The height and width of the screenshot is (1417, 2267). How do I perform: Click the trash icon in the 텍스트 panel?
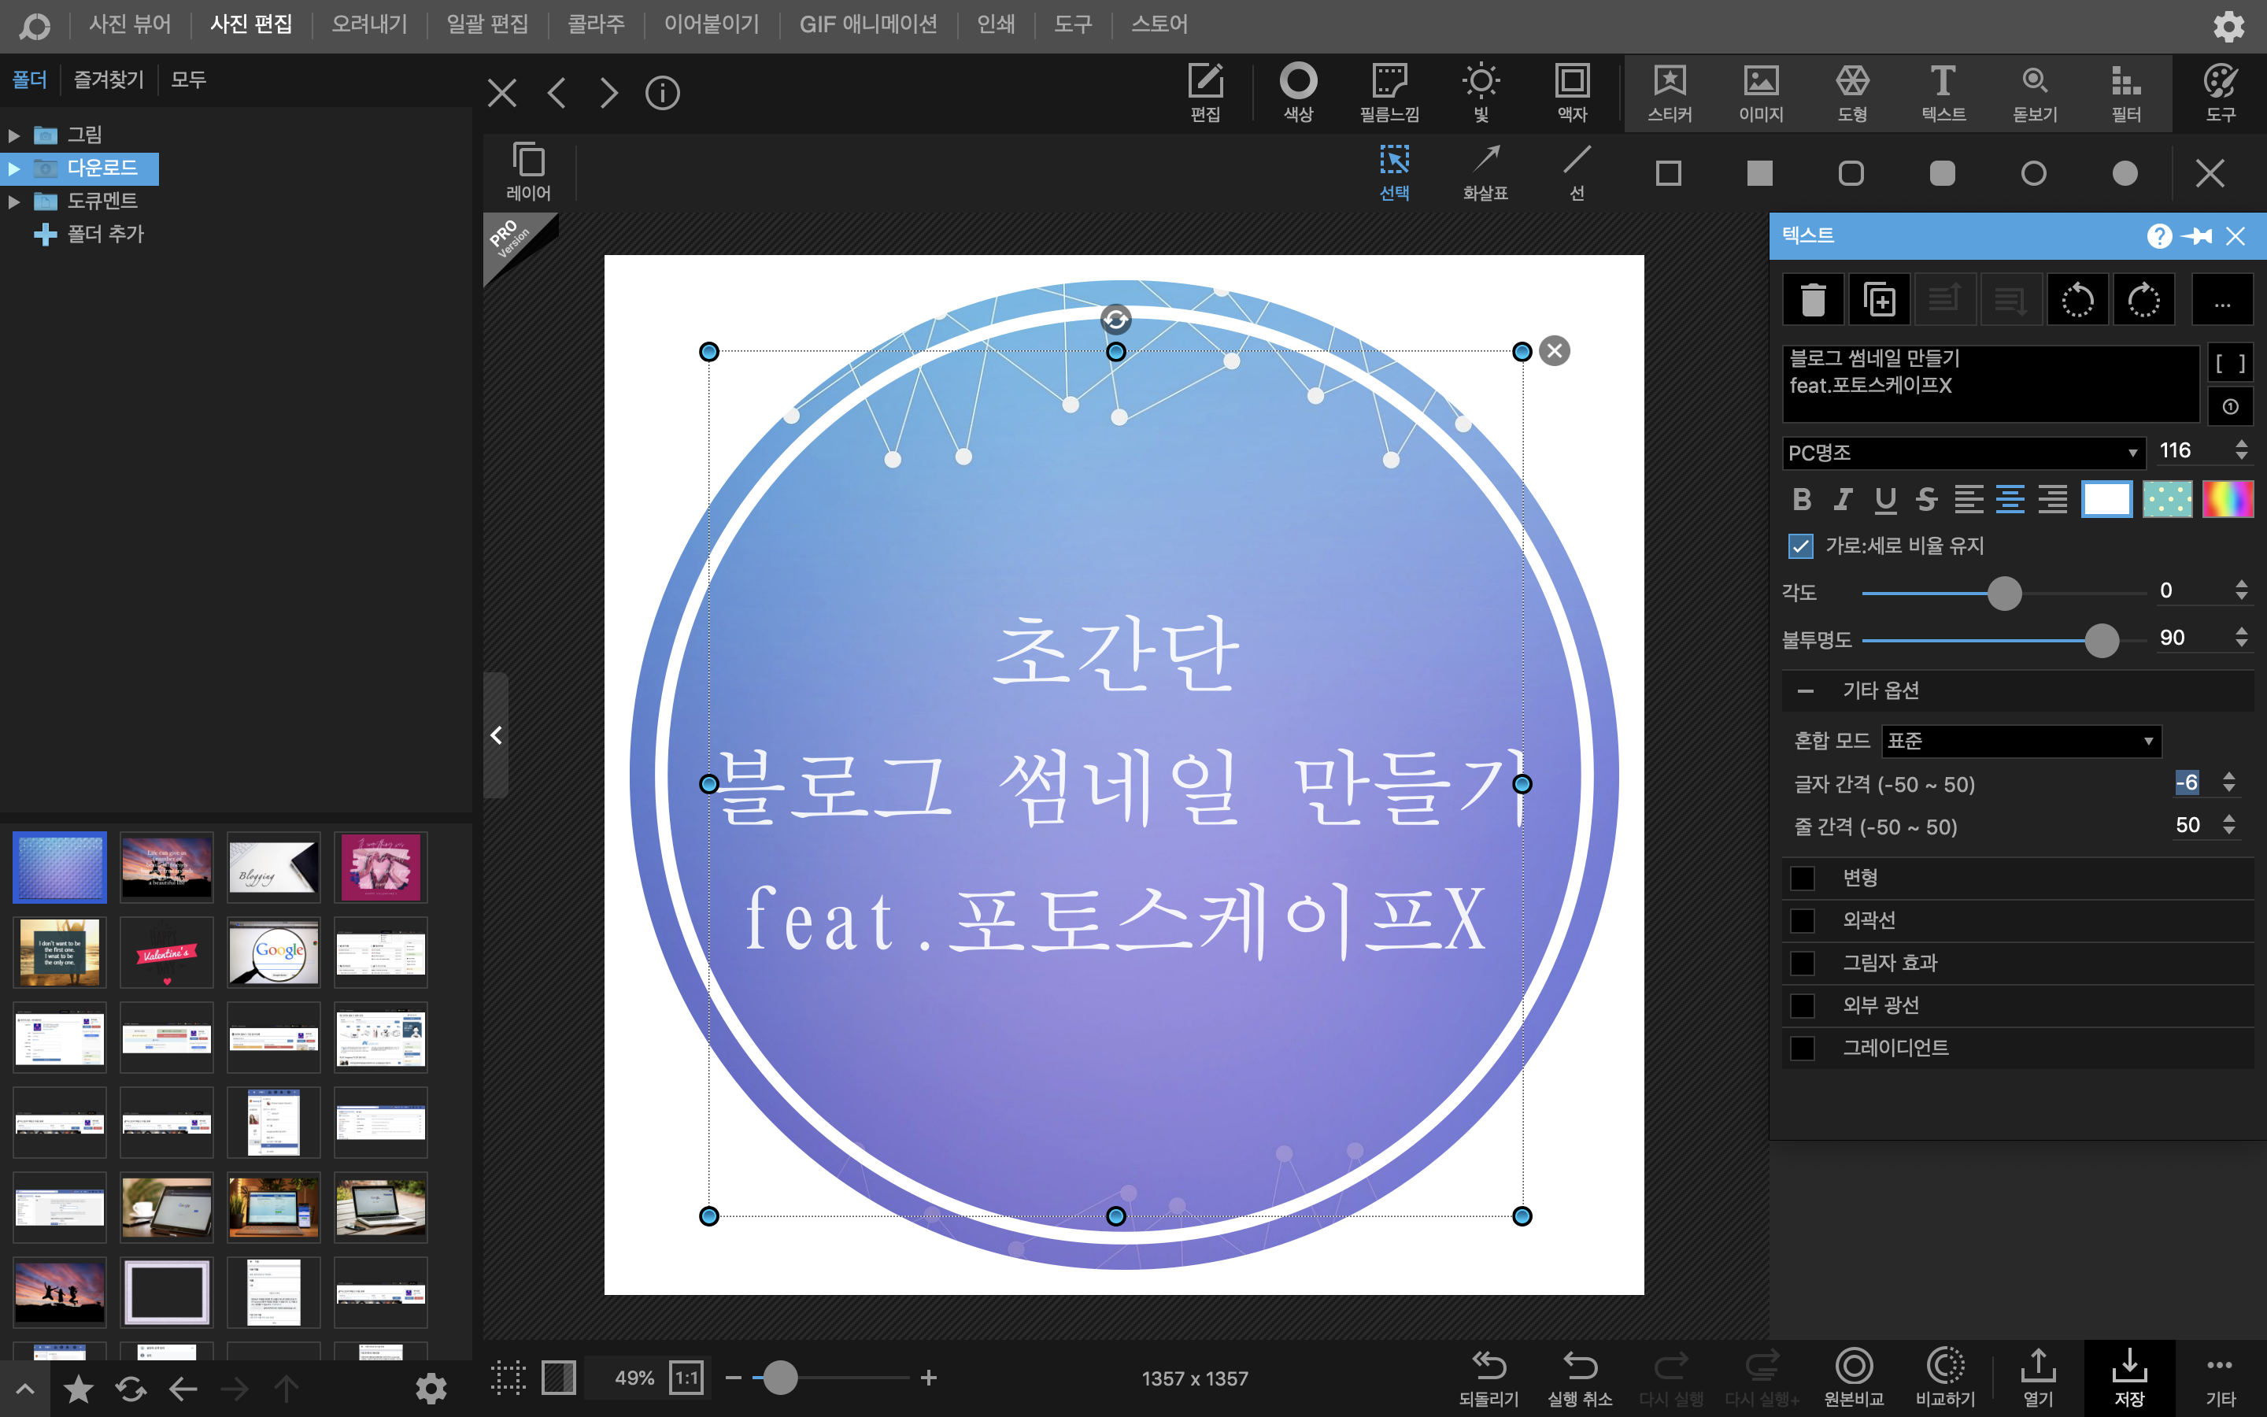point(1813,300)
